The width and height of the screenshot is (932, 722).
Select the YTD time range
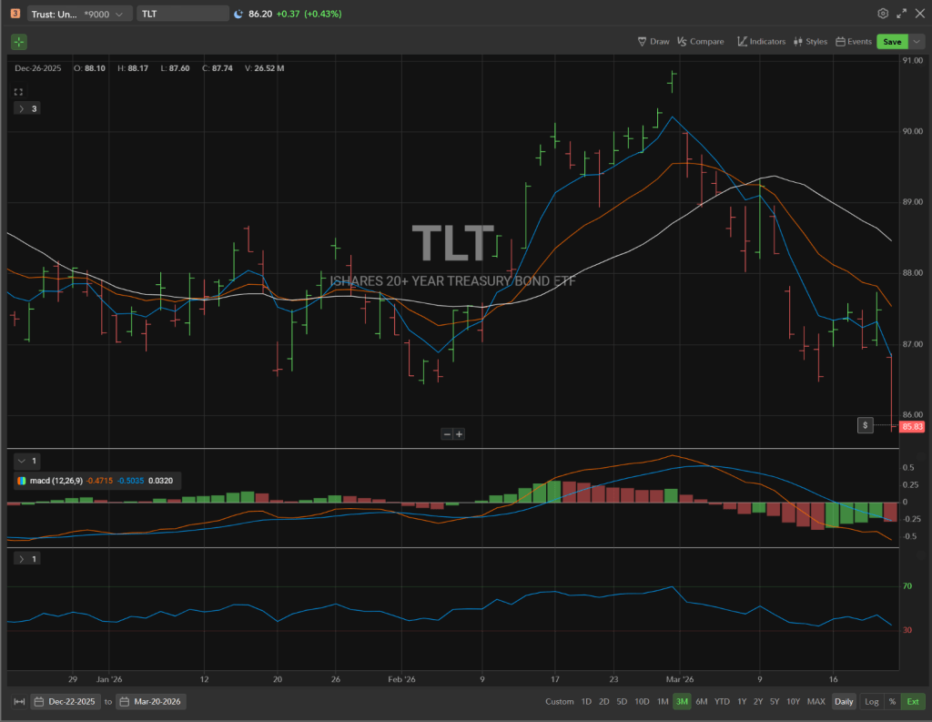pyautogui.click(x=722, y=701)
